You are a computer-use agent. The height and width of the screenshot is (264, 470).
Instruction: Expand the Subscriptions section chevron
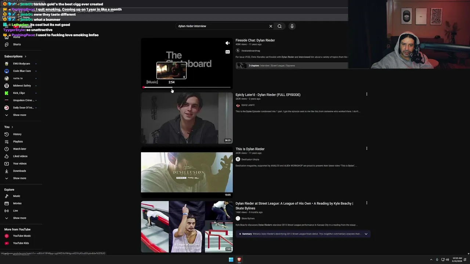pos(25,56)
